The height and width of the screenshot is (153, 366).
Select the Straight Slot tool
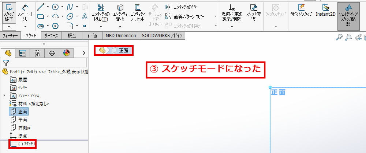pyautogui.click(x=41, y=25)
